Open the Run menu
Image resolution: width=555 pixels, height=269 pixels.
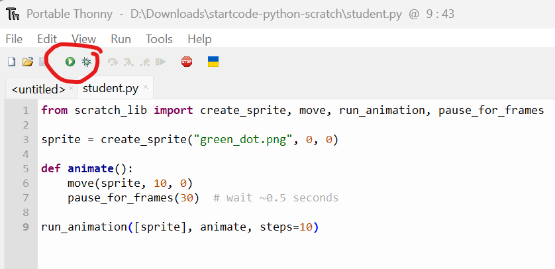(x=121, y=39)
